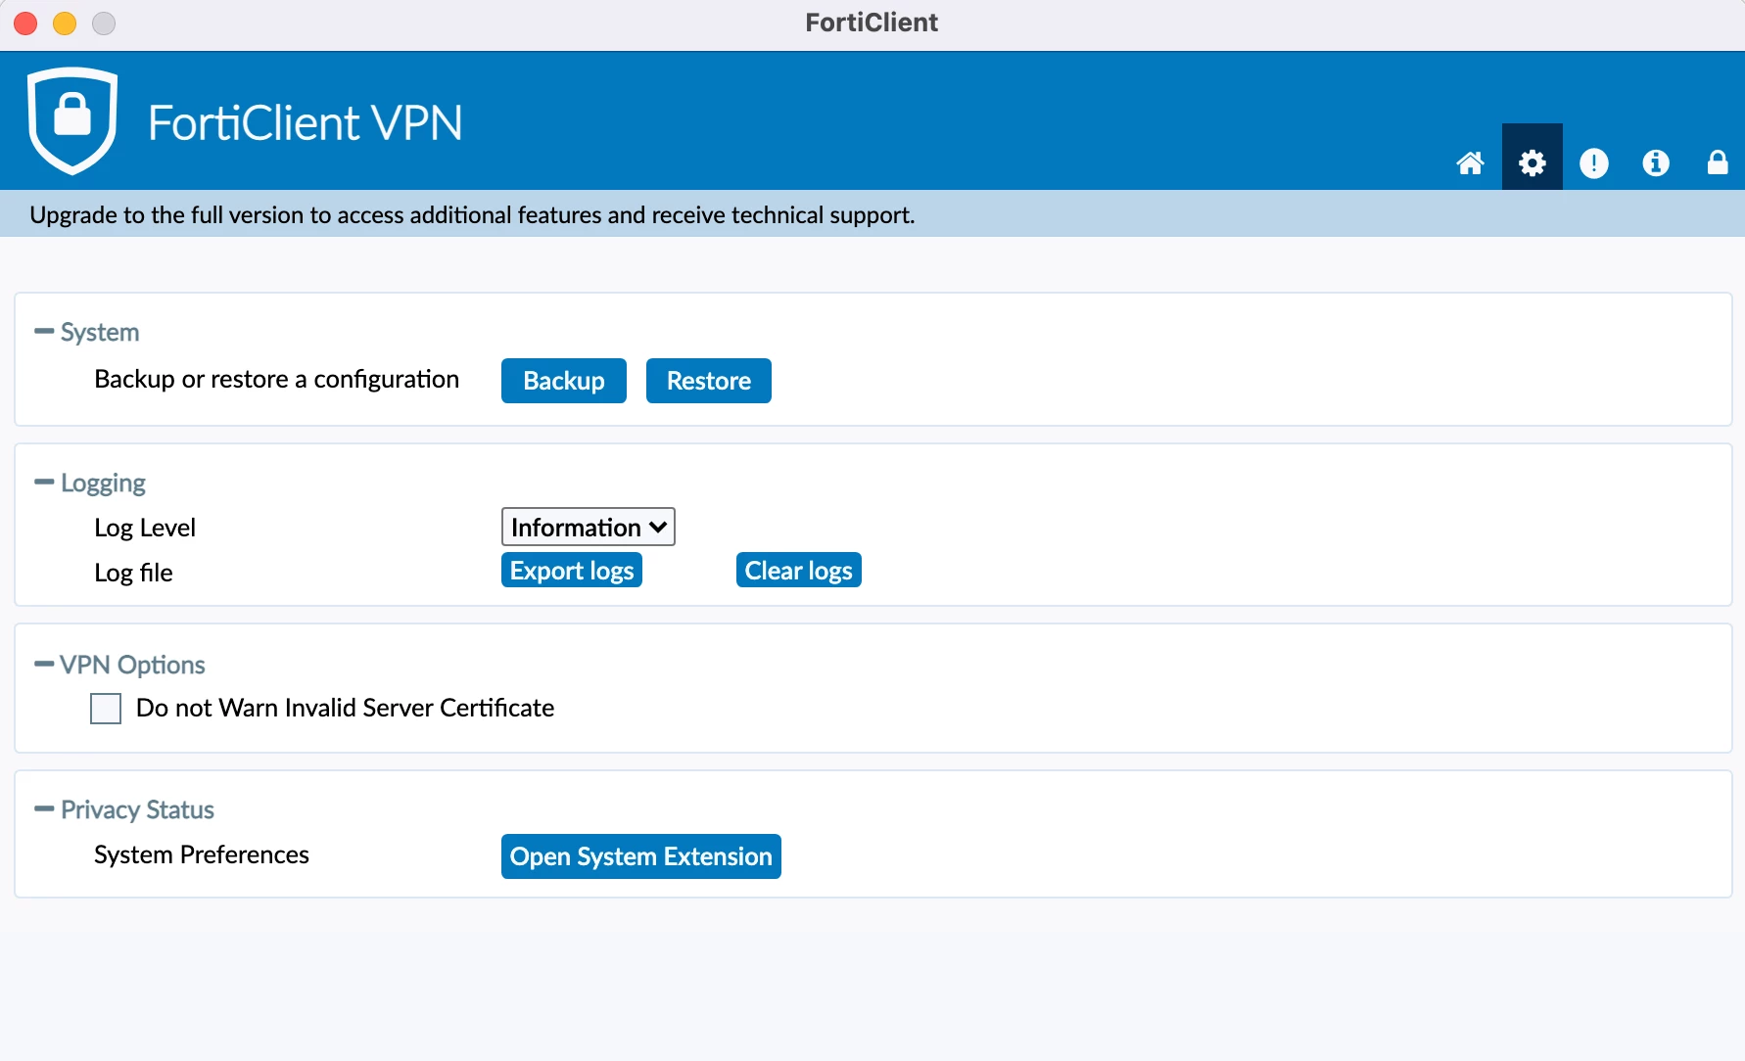Click the 'Backup or restore a configuration' label

277,380
